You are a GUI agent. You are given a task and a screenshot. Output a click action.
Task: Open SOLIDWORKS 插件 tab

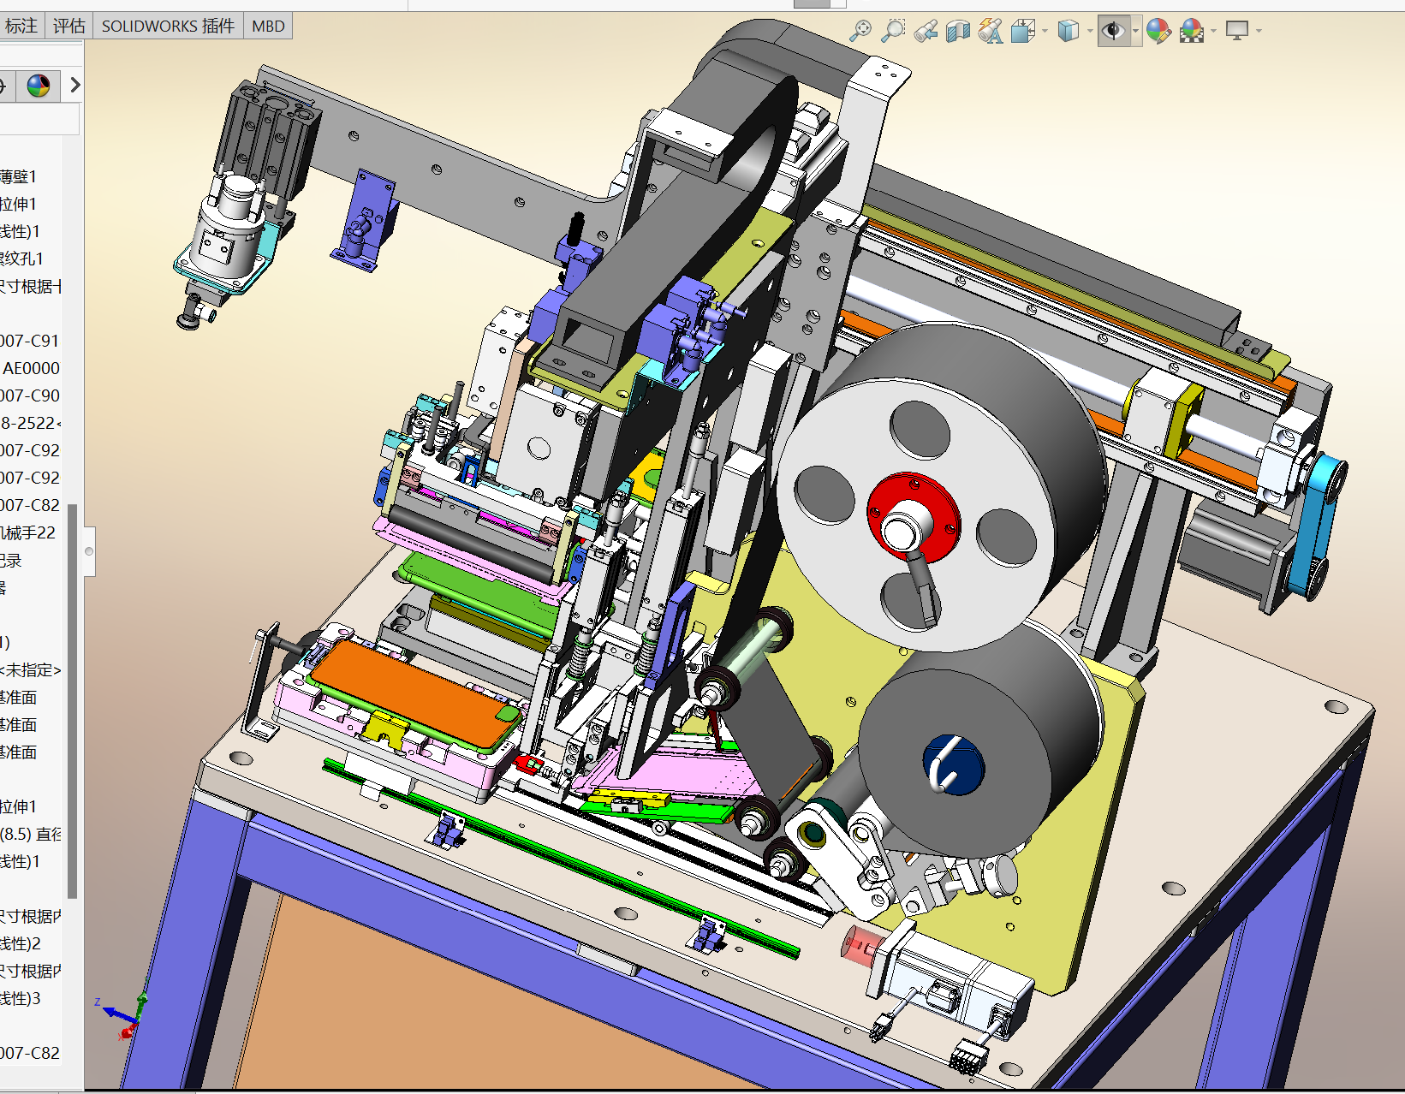tap(168, 26)
